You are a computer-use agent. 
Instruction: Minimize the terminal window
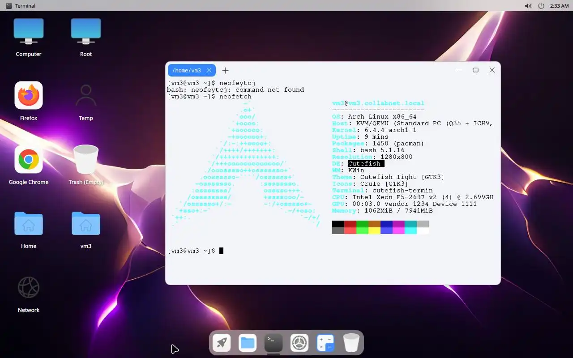(x=459, y=70)
